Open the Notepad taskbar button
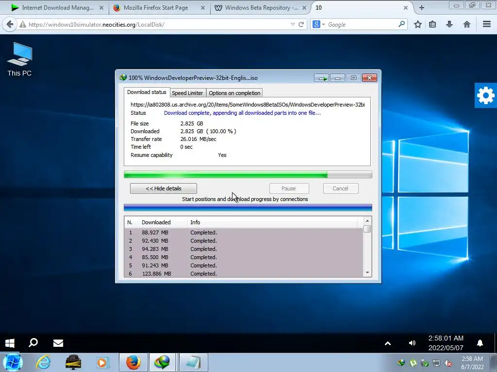 [194, 362]
